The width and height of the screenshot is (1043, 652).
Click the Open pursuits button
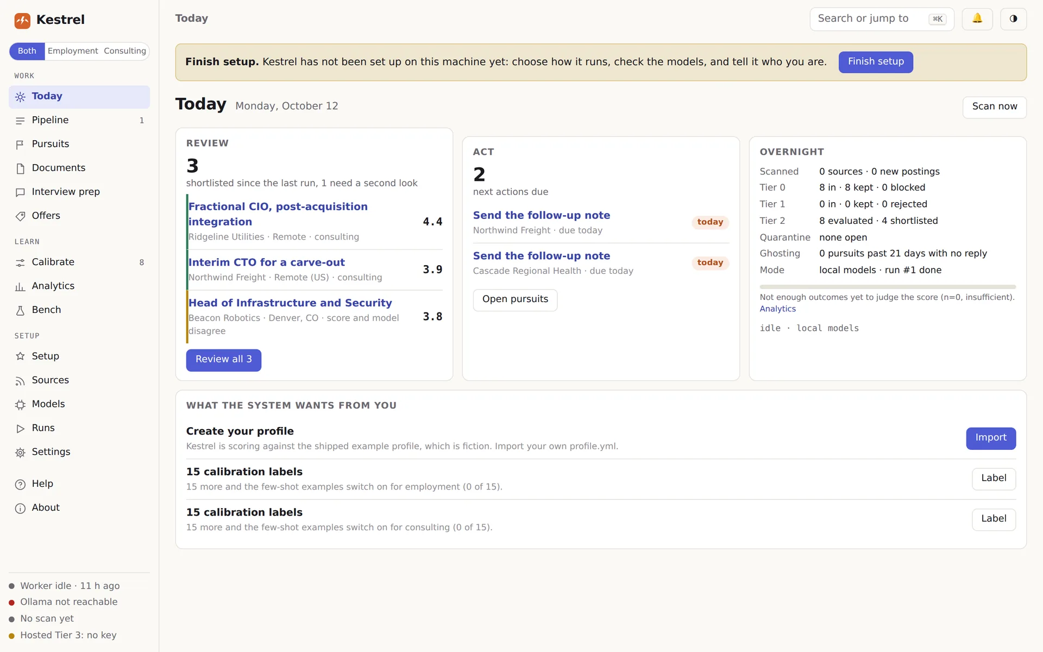pos(515,299)
